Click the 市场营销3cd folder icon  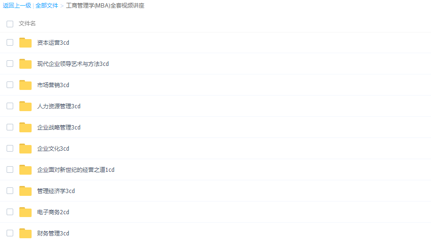(25, 85)
